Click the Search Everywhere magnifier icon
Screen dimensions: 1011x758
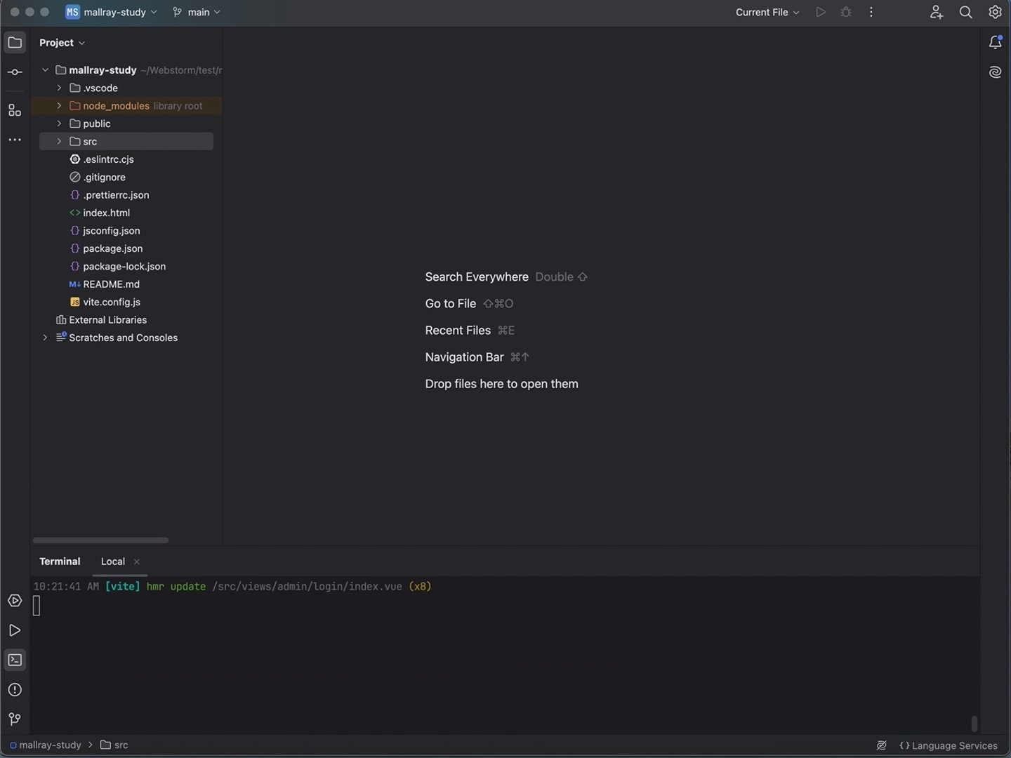(x=965, y=12)
